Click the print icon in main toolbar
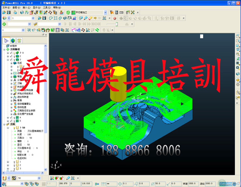Viewport: 241px width, 187px height. [x=15, y=12]
